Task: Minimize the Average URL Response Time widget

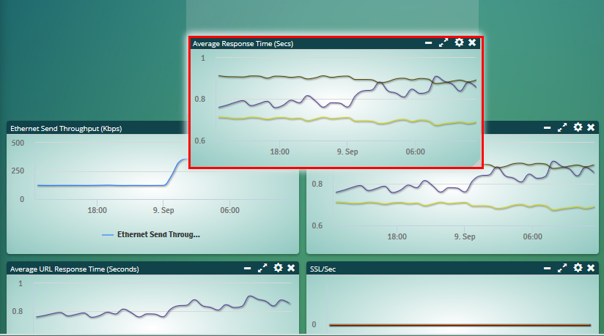Action: (x=247, y=268)
